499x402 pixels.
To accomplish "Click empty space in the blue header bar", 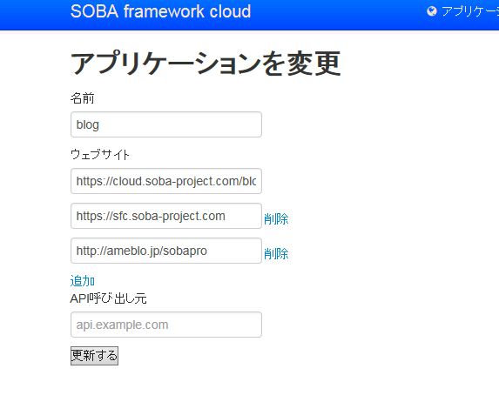I will click(334, 14).
